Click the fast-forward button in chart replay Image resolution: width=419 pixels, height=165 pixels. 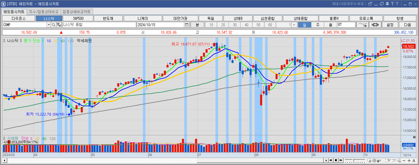341,160
